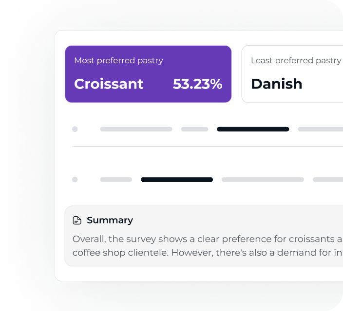Click the first gray bar in first row
Image resolution: width=343 pixels, height=311 pixels.
(x=136, y=129)
